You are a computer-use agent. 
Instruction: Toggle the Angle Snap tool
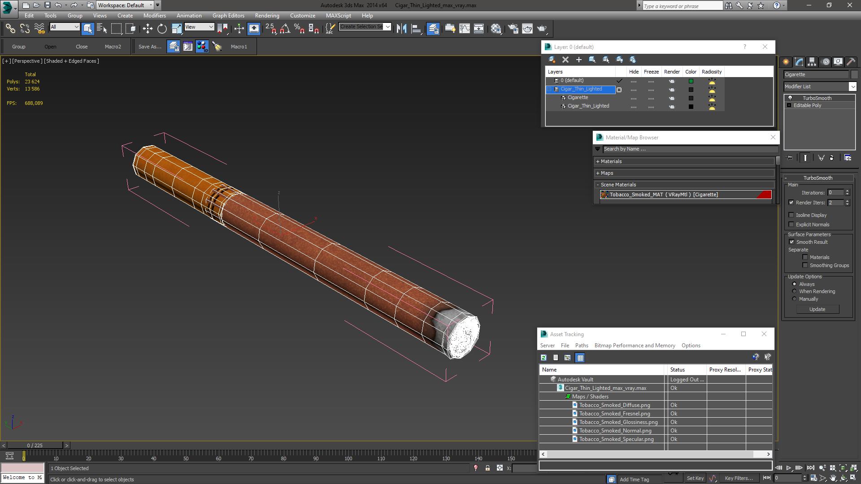pyautogui.click(x=285, y=29)
